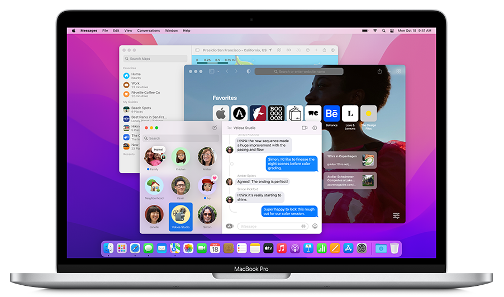The height and width of the screenshot is (297, 504).
Task: Open the Apple favorite in Safari
Action: click(x=221, y=113)
